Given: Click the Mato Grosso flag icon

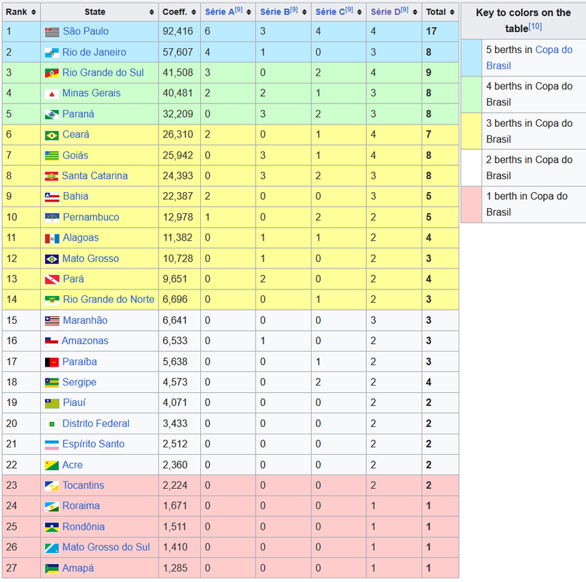Looking at the screenshot, I should [x=52, y=259].
